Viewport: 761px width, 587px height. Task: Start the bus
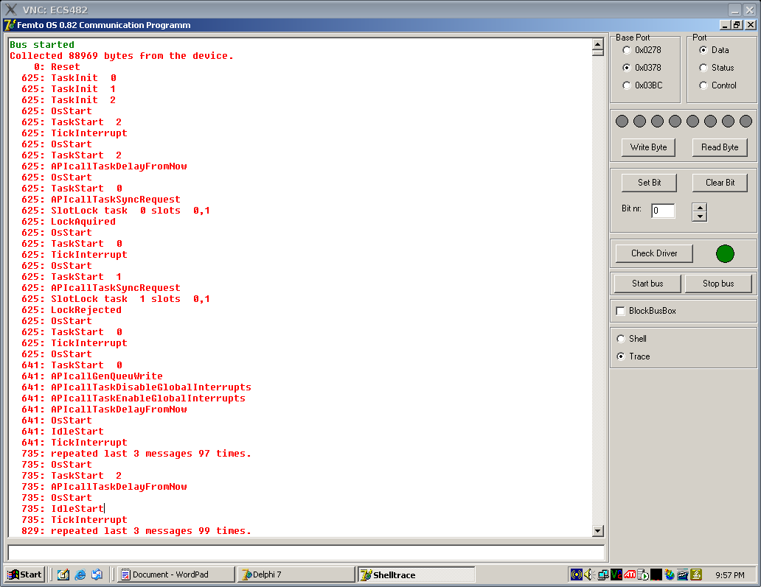click(x=647, y=284)
